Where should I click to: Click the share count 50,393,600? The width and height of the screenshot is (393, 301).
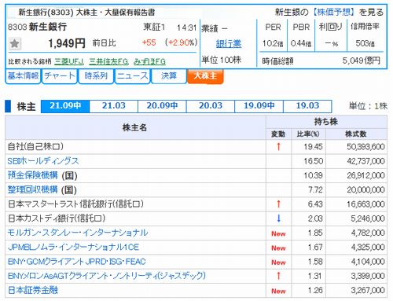coord(365,147)
